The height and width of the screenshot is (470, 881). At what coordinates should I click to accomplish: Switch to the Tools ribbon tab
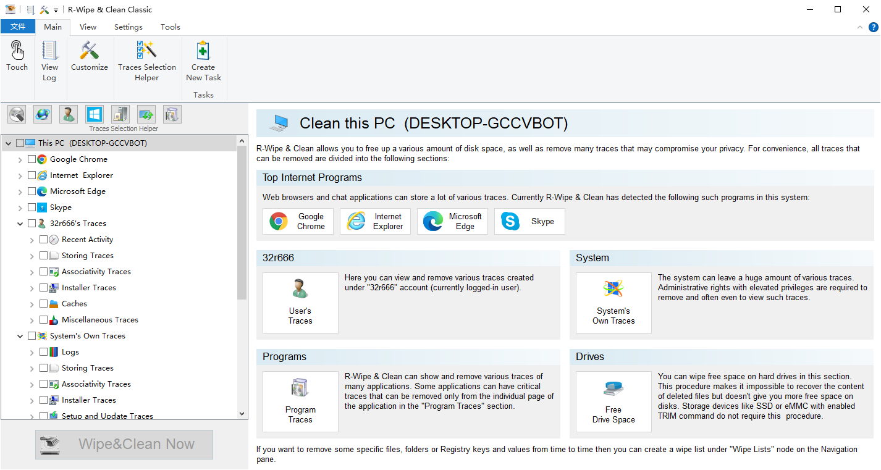click(171, 27)
